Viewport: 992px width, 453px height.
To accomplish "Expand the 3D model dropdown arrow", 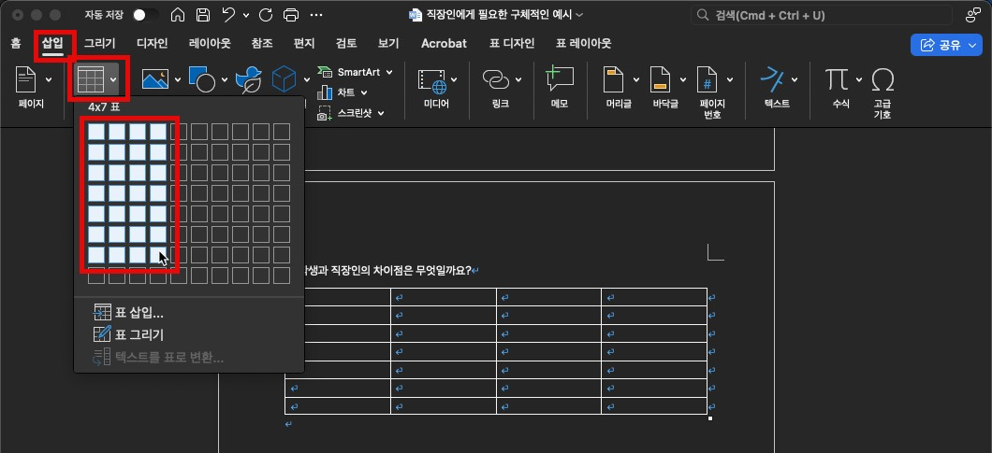I will (307, 79).
